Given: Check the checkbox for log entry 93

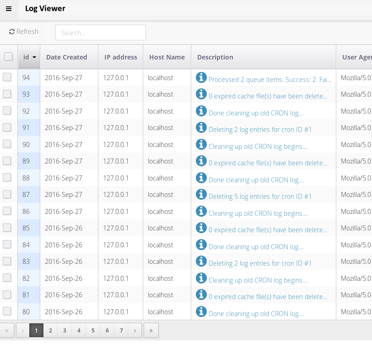Looking at the screenshot, I should (x=7, y=94).
